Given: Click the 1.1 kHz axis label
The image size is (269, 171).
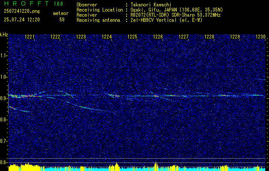Looking at the screenshot, I should pos(4,56).
